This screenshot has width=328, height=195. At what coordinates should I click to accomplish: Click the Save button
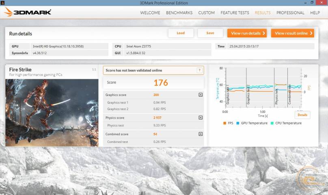(x=210, y=33)
